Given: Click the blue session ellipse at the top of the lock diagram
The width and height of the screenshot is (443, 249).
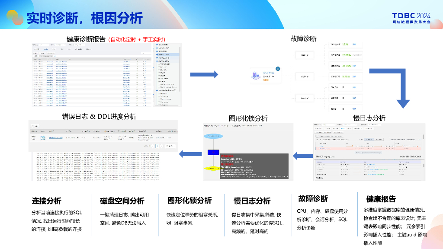Looking at the screenshot, I should point(214,136).
